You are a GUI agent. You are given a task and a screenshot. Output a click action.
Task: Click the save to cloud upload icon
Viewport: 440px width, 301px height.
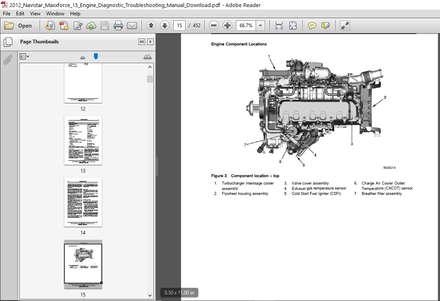pyautogui.click(x=91, y=26)
